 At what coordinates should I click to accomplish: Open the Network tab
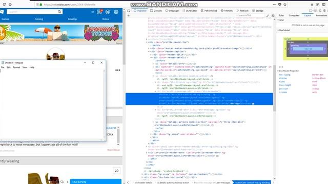pos(242,11)
